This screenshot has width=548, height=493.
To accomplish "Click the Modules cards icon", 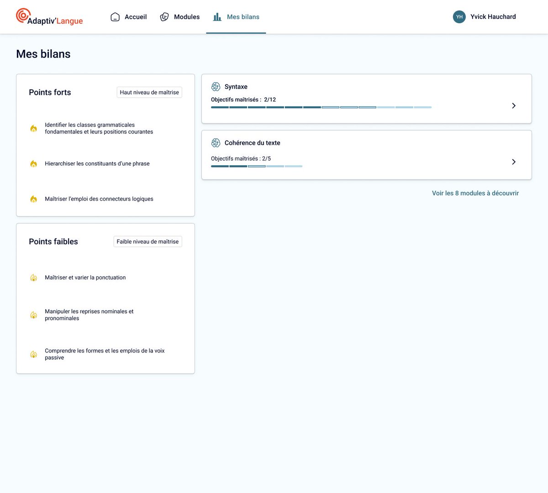I will [164, 17].
